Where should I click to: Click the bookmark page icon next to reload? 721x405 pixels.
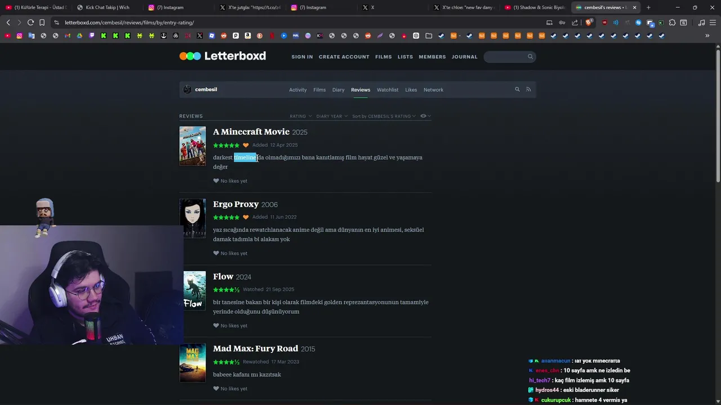tap(42, 22)
